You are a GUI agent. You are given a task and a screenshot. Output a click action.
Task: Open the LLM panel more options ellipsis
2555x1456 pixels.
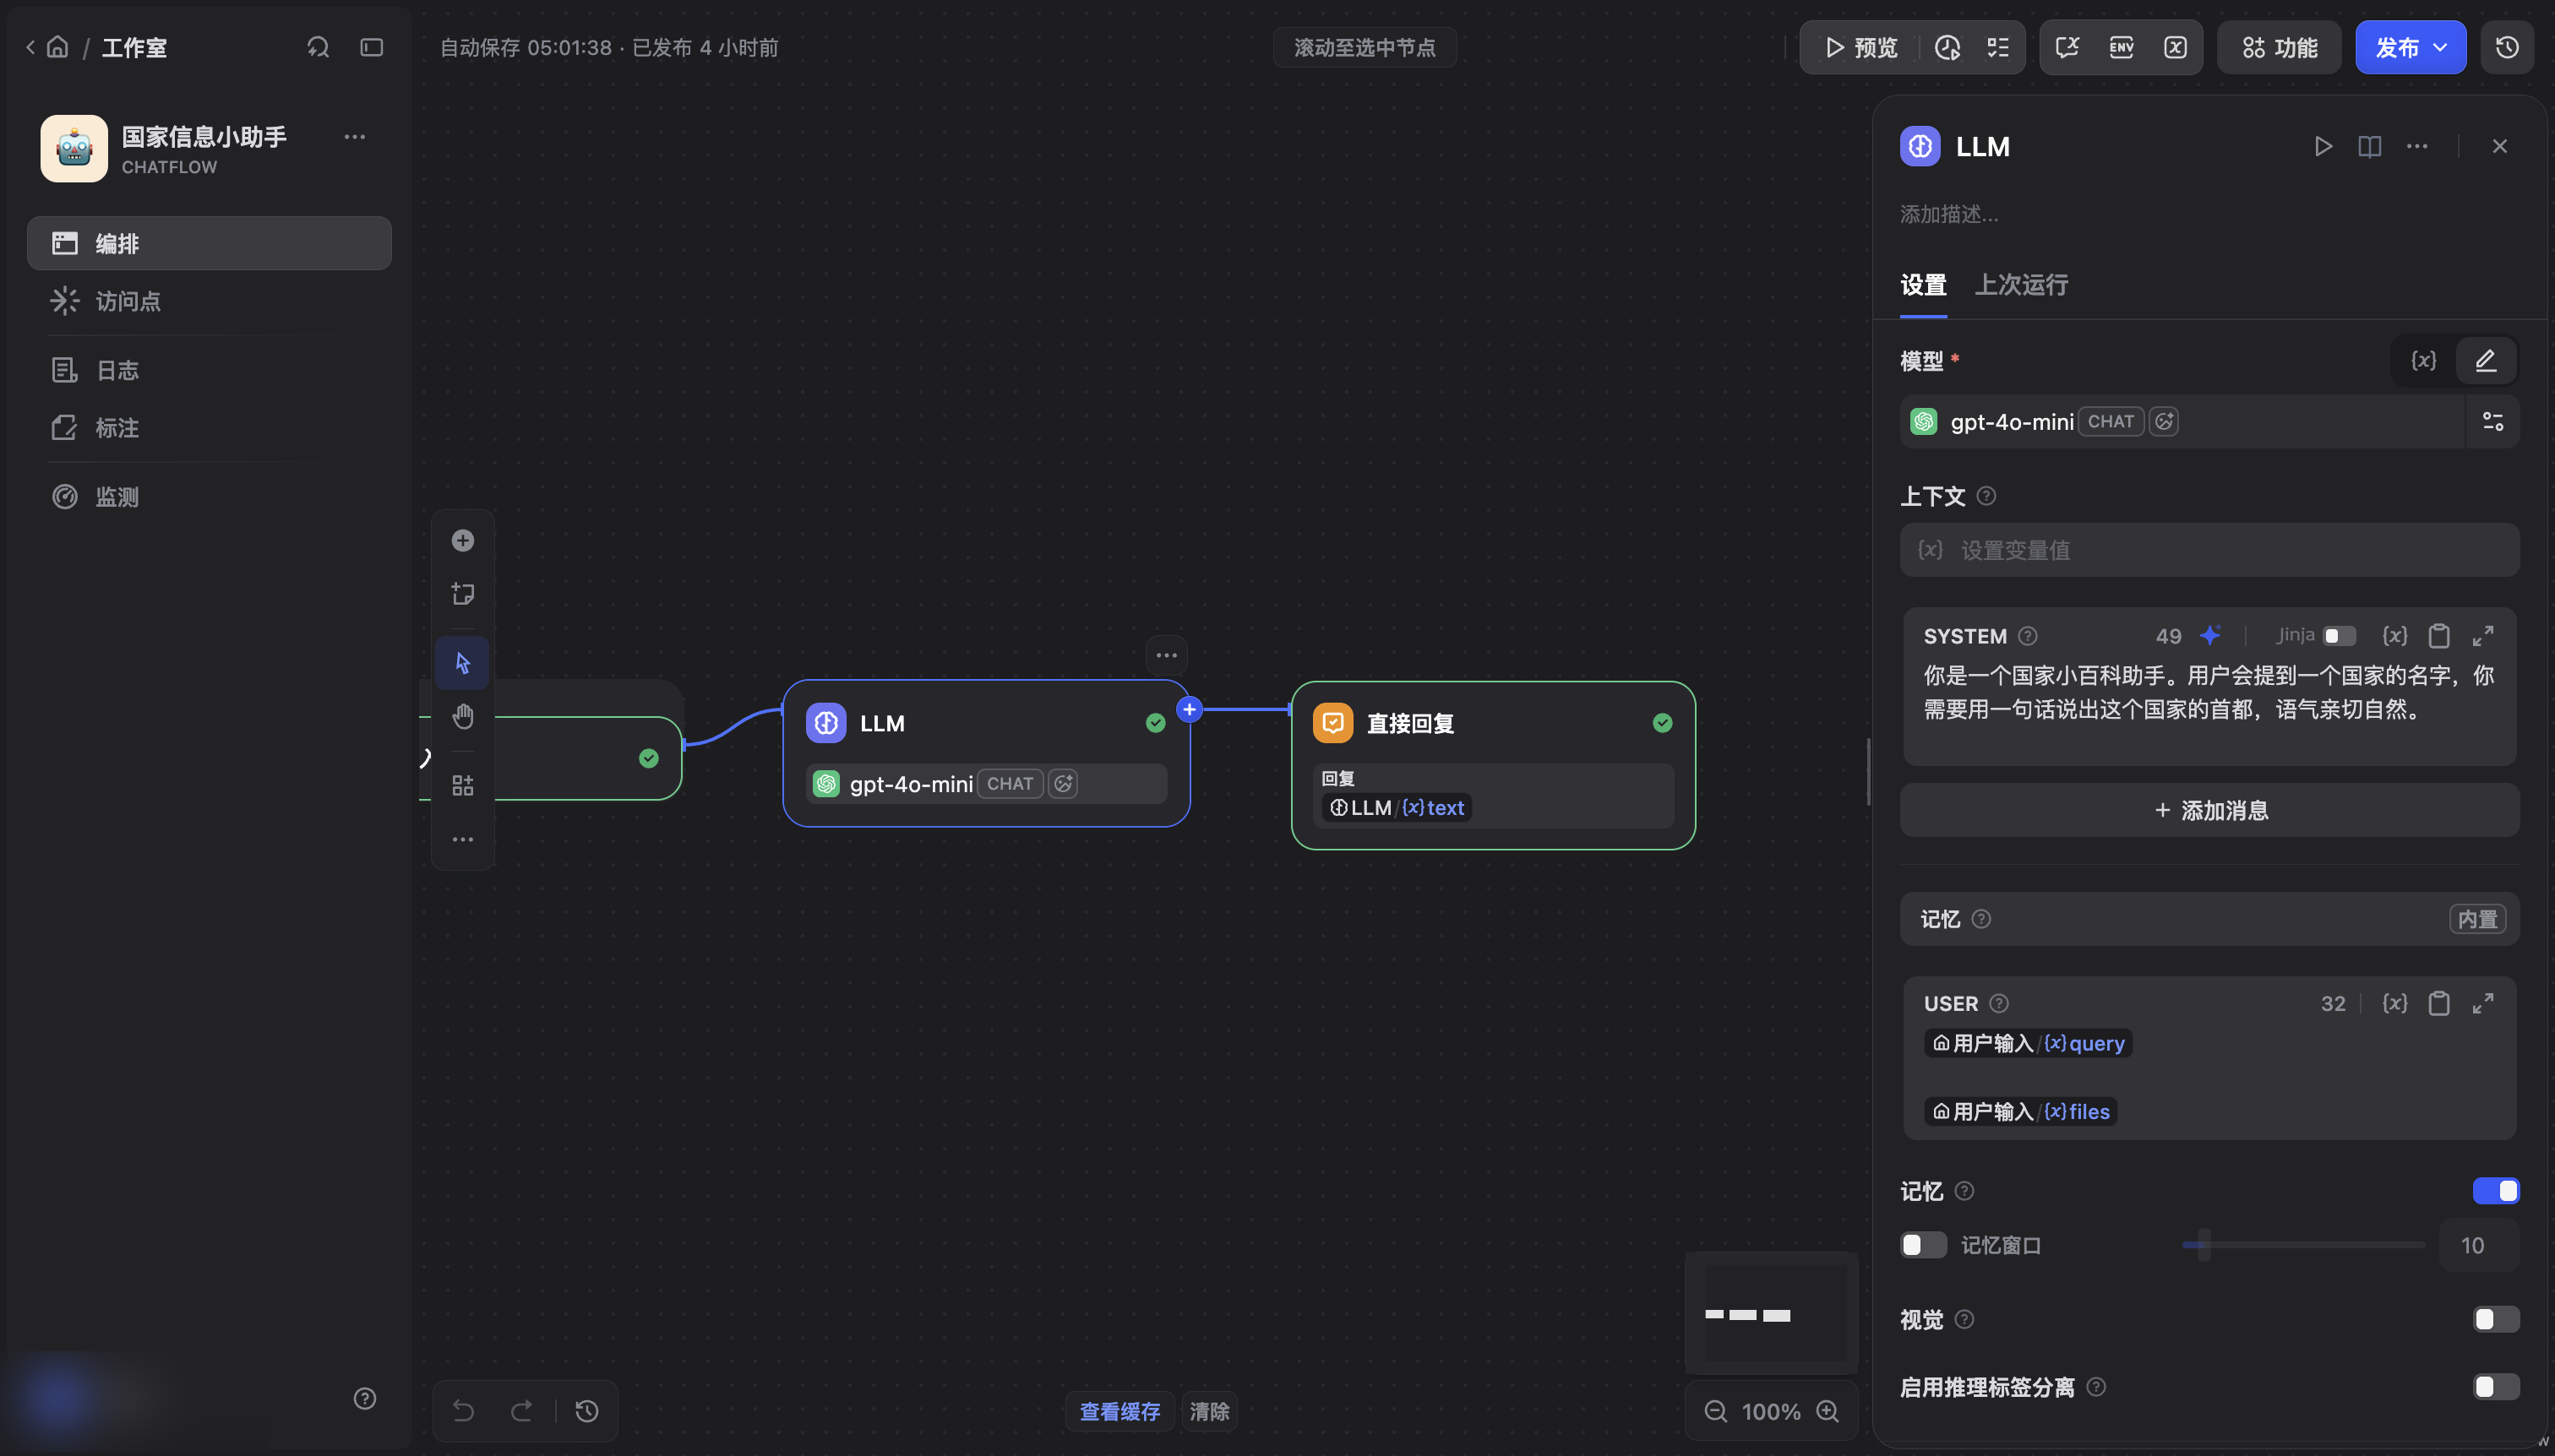point(2417,146)
